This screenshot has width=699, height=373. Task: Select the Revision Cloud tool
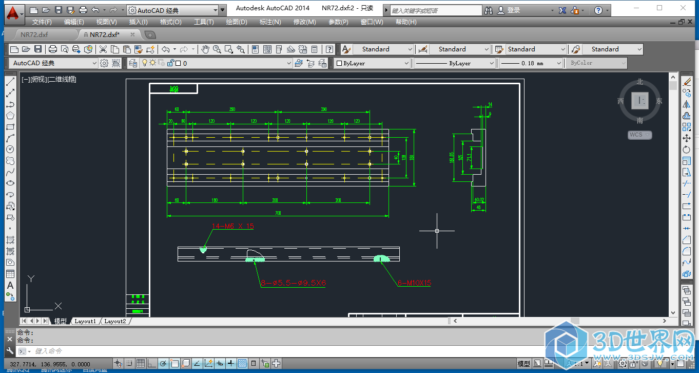(10, 161)
